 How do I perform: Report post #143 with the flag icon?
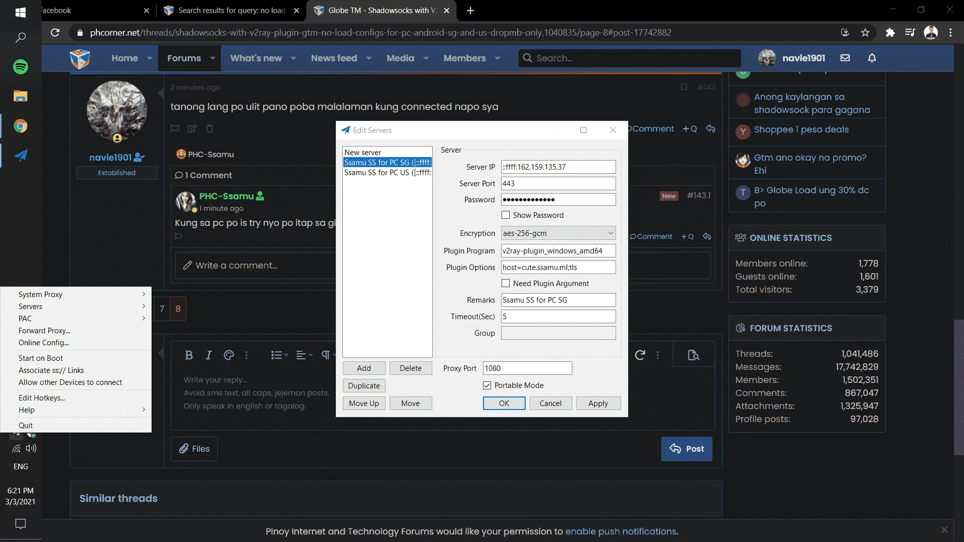coord(175,128)
